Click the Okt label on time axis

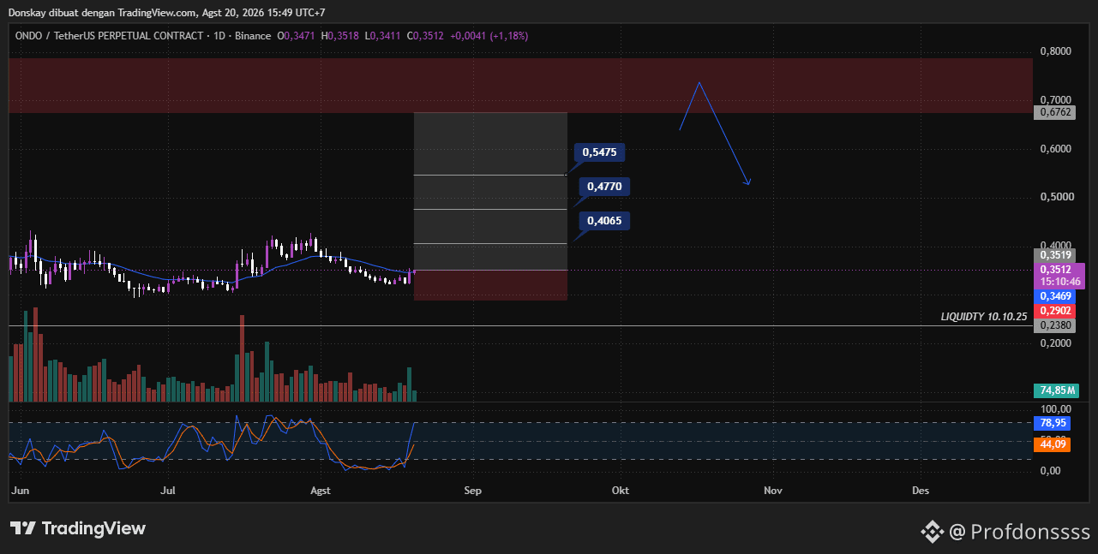(620, 491)
